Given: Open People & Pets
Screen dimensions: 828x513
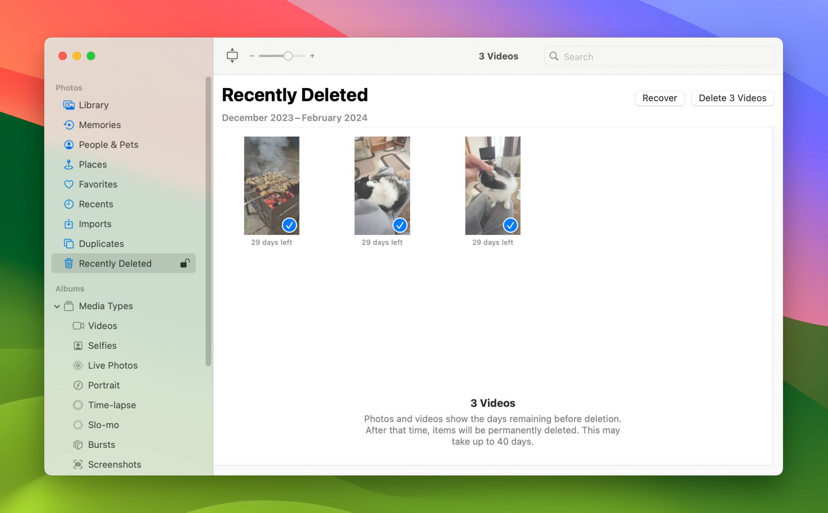Looking at the screenshot, I should tap(109, 144).
